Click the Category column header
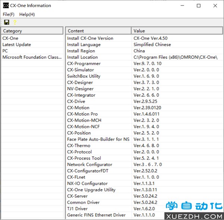224x220 pixels. [32, 31]
